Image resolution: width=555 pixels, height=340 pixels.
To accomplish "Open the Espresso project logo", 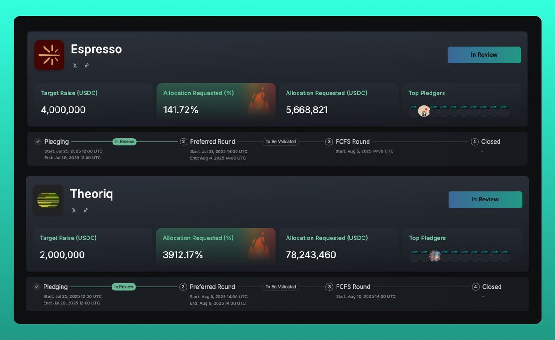I will click(49, 55).
